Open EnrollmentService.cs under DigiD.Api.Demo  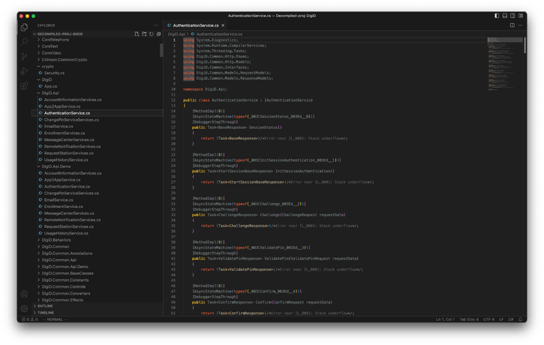coord(63,207)
